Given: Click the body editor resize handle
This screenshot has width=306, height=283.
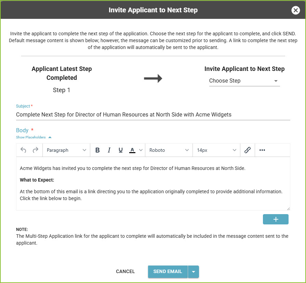Looking at the screenshot, I should pyautogui.click(x=288, y=209).
